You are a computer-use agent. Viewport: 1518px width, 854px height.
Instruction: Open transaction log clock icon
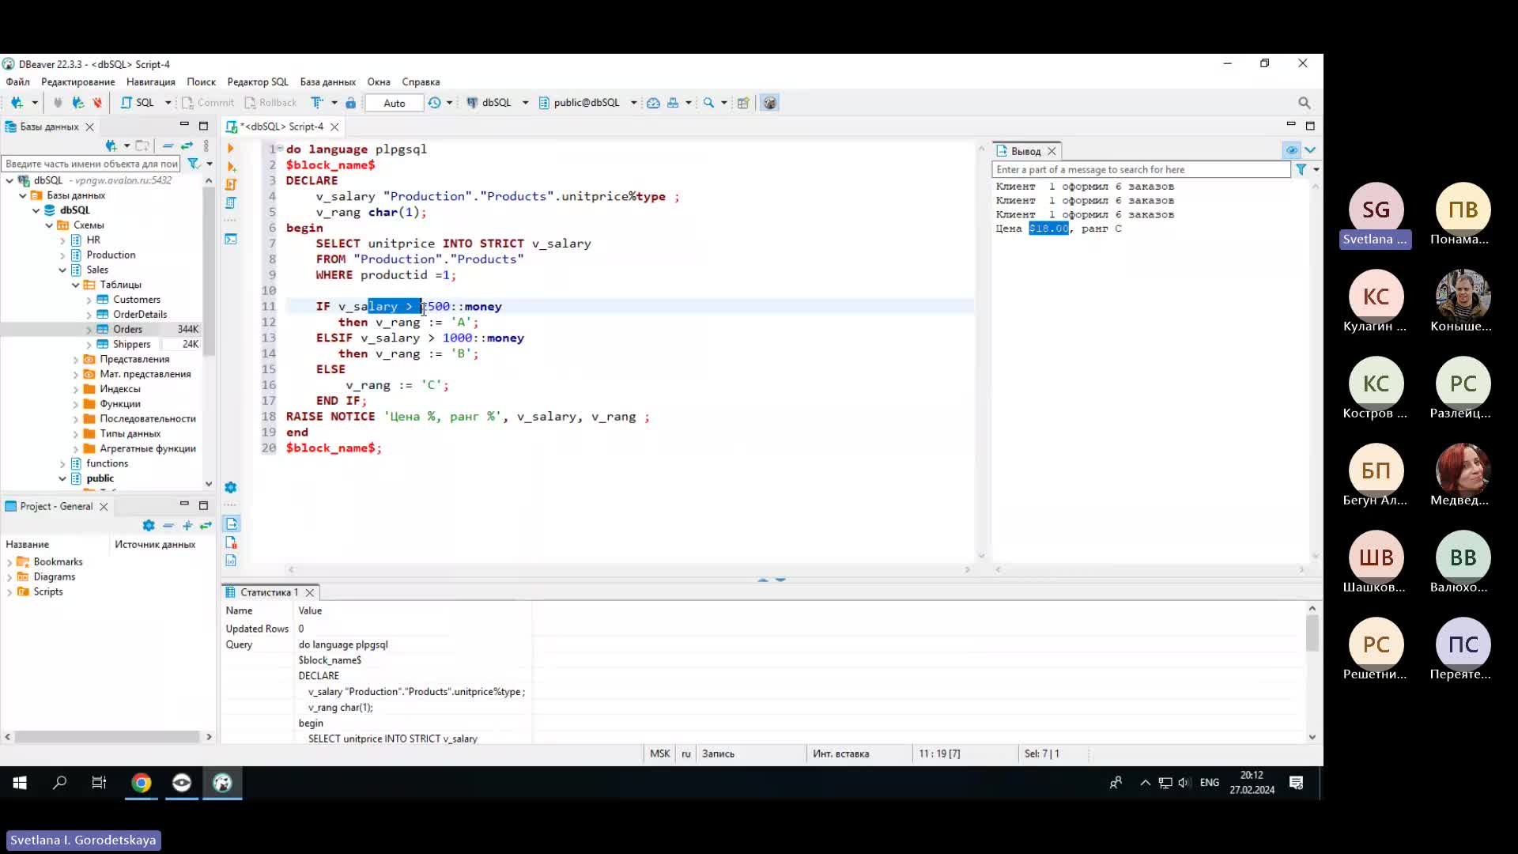(x=434, y=103)
